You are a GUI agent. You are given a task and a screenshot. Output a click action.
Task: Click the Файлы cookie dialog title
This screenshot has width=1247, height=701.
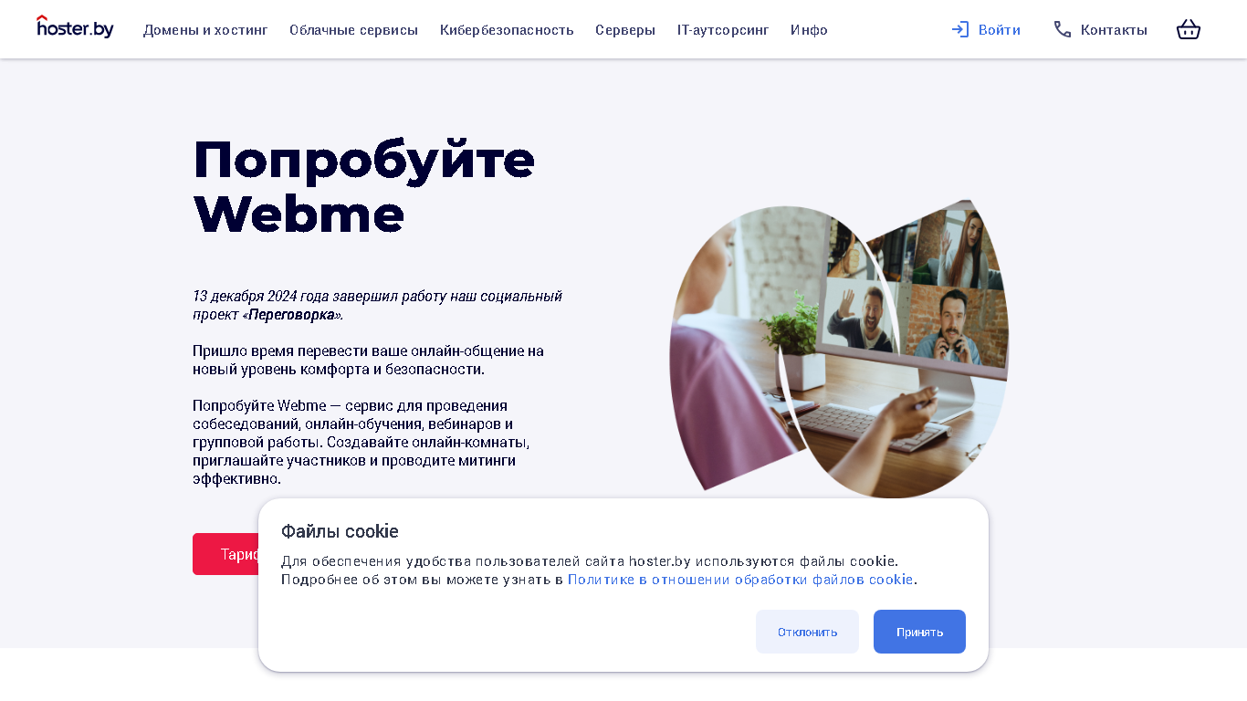(340, 531)
